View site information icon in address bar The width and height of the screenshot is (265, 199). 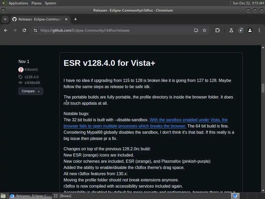[35, 30]
